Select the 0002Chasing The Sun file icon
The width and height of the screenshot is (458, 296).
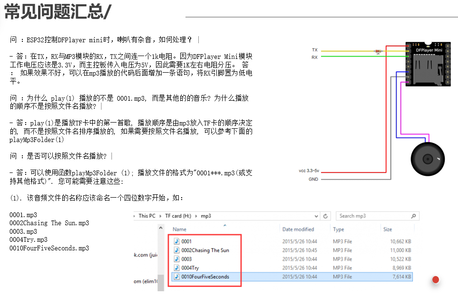point(176,250)
